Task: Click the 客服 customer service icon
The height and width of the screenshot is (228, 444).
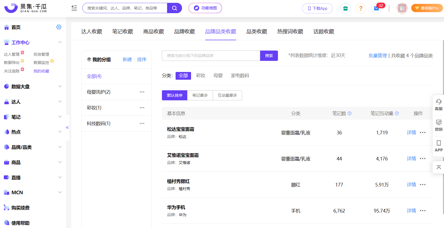Action: coord(439,105)
